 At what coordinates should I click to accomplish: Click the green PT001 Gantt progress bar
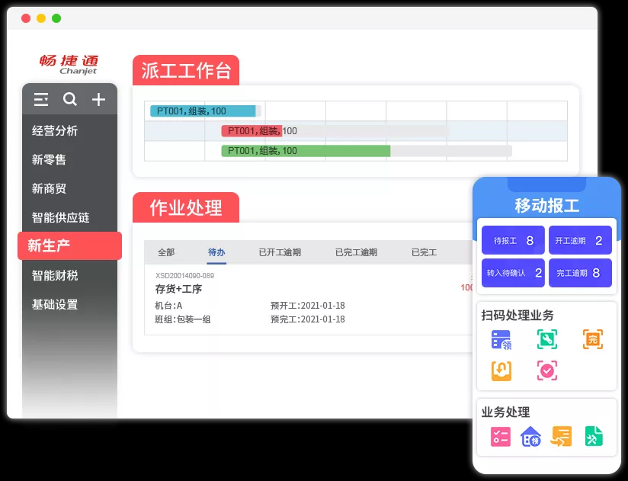[x=306, y=151]
